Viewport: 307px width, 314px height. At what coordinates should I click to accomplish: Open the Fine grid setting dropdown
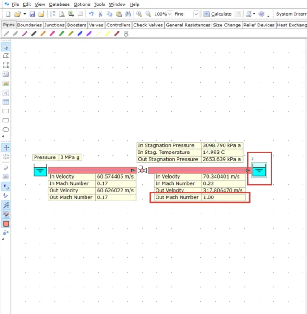click(x=196, y=14)
